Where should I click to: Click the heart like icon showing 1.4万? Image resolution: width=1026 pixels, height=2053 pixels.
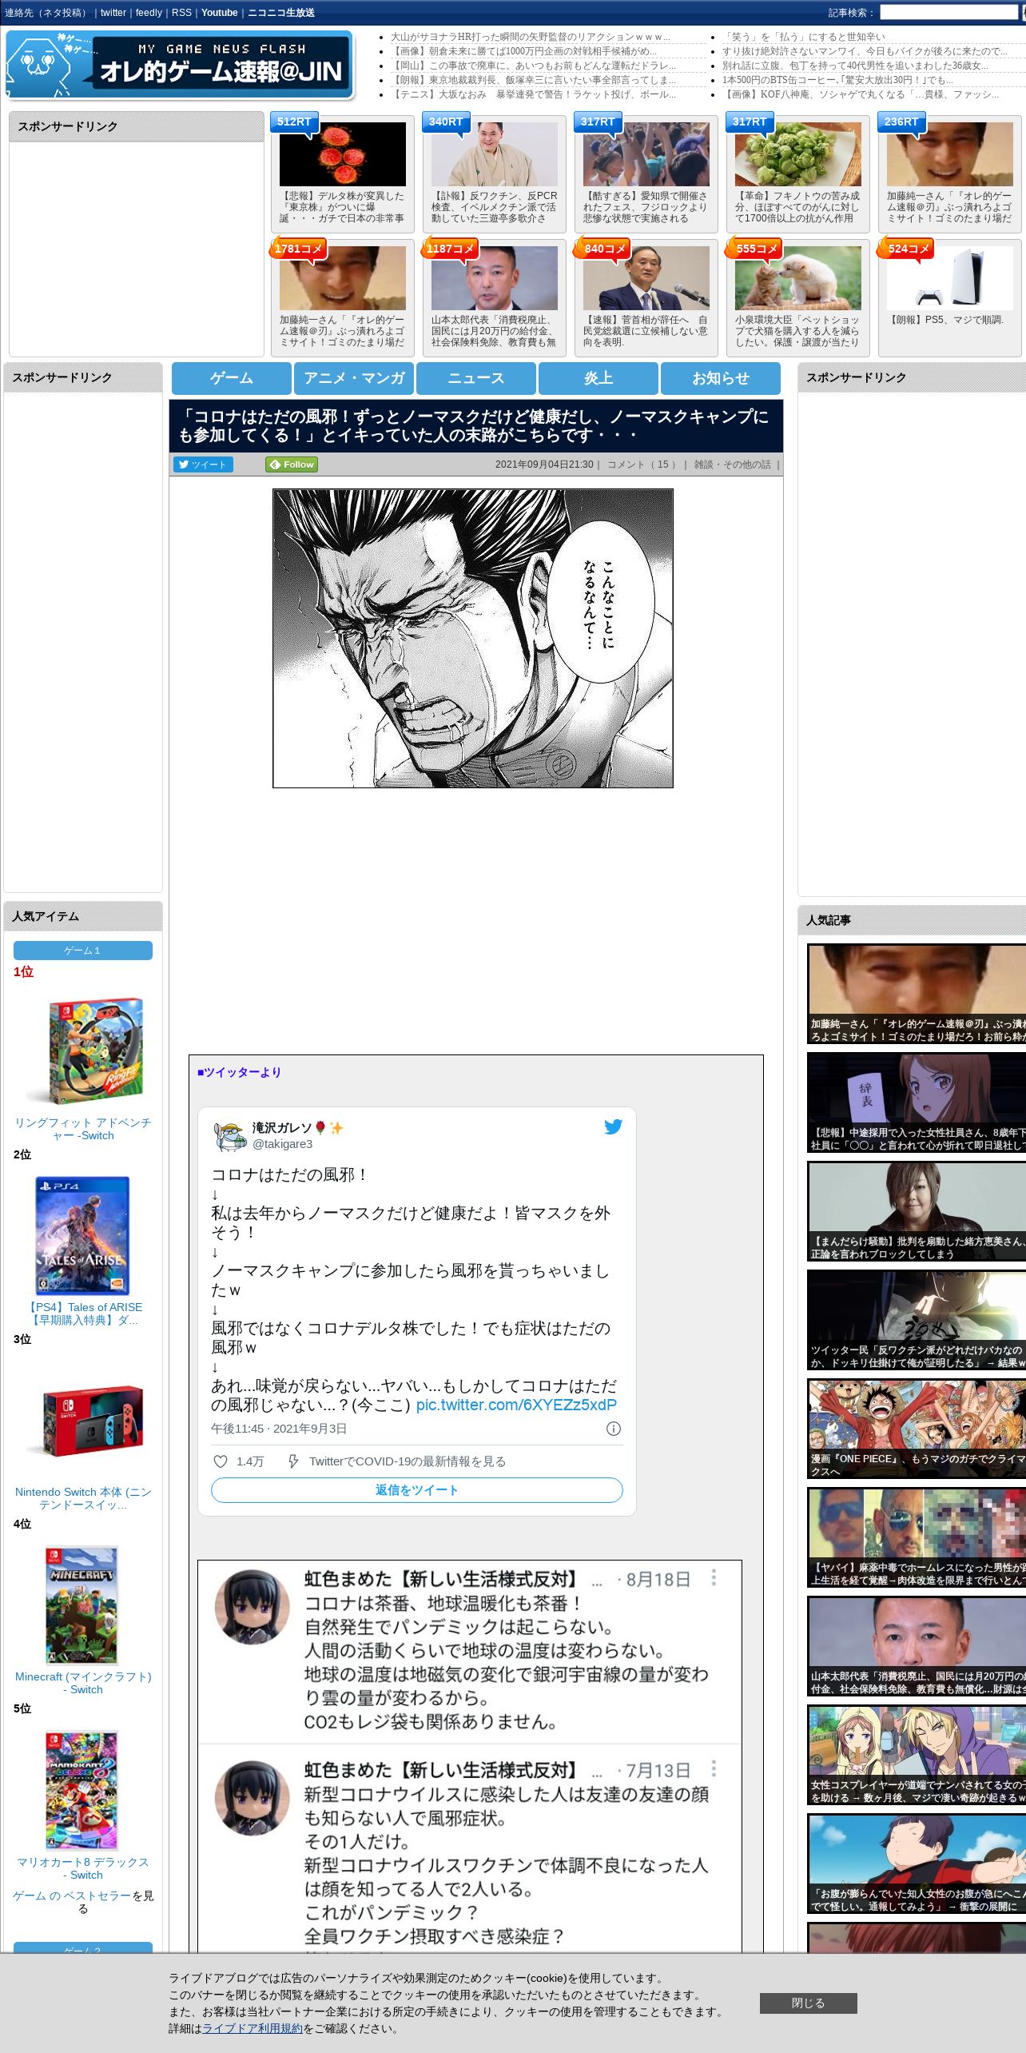[x=221, y=1461]
